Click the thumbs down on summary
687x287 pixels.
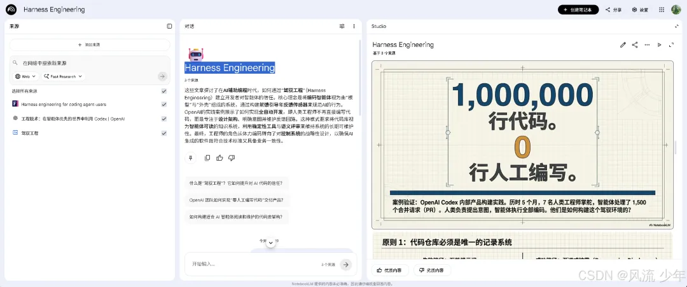(x=232, y=158)
